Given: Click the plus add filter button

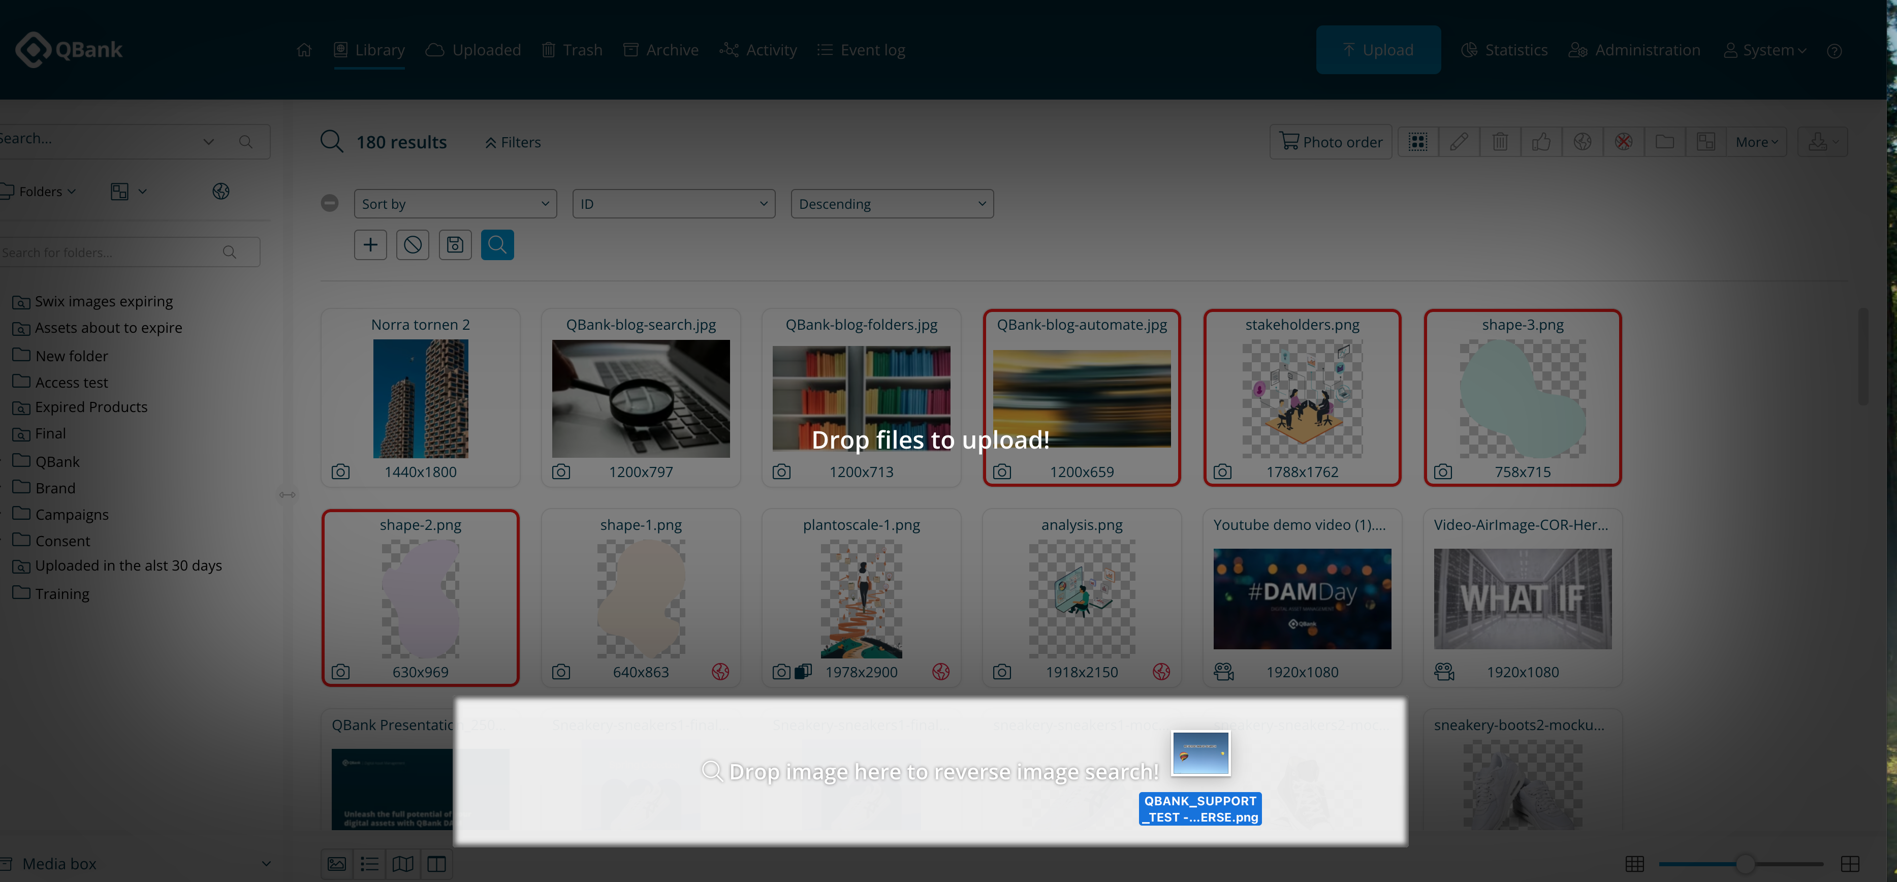Looking at the screenshot, I should click(x=370, y=244).
